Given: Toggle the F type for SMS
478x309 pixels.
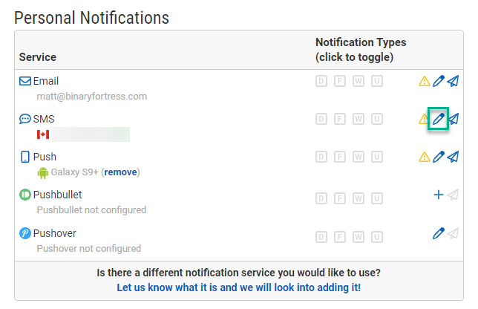Looking at the screenshot, I should pyautogui.click(x=340, y=119).
